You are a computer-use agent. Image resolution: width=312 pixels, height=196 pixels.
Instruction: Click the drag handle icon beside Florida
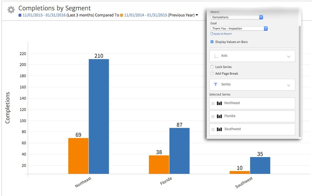213,116
